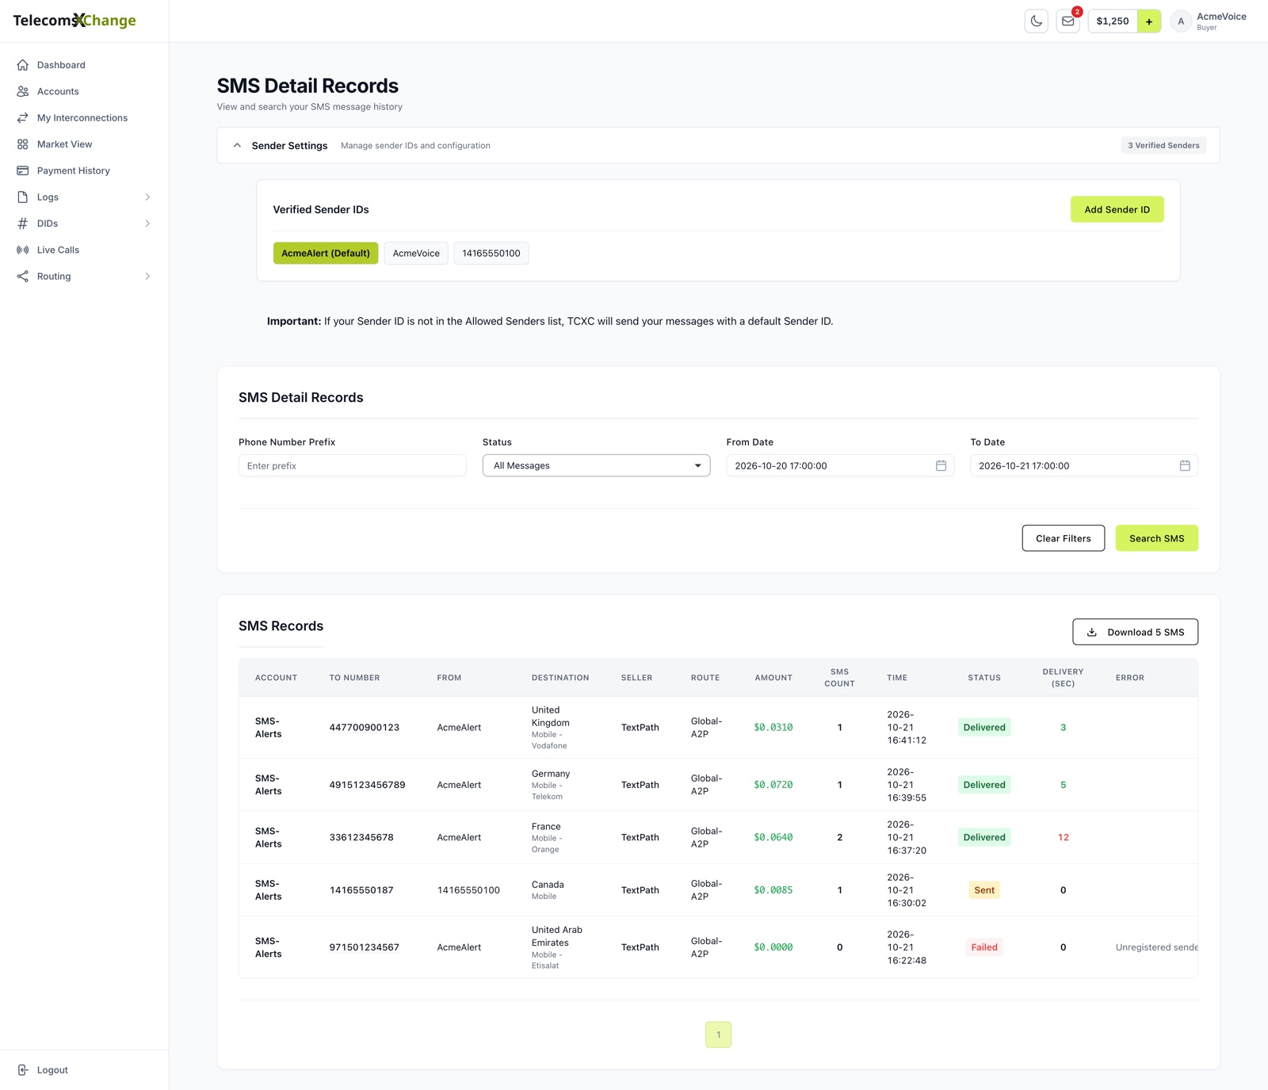
Task: Add funds with the plus button
Action: click(1149, 21)
